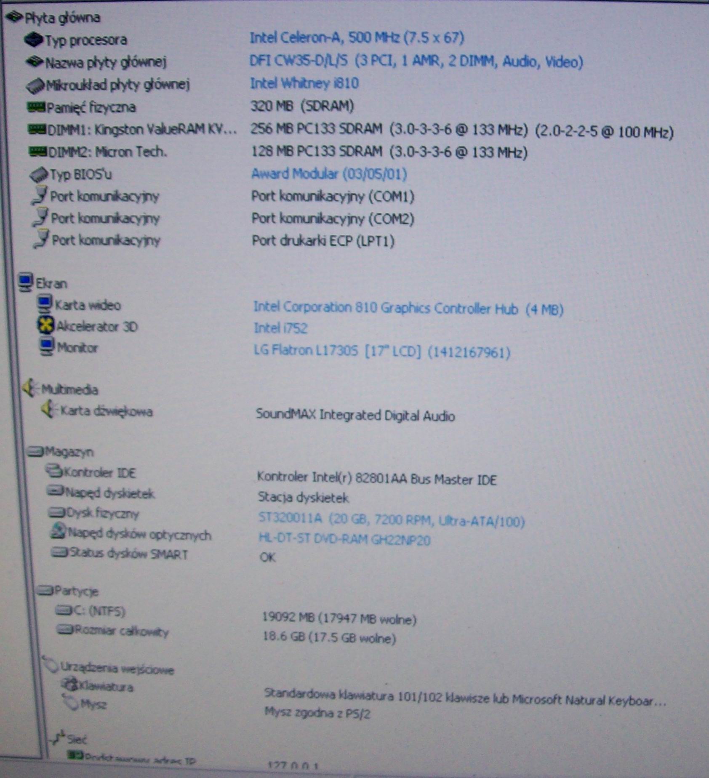This screenshot has width=709, height=778.
Task: Click the Kontroler IDE icon
Action: coord(54,471)
